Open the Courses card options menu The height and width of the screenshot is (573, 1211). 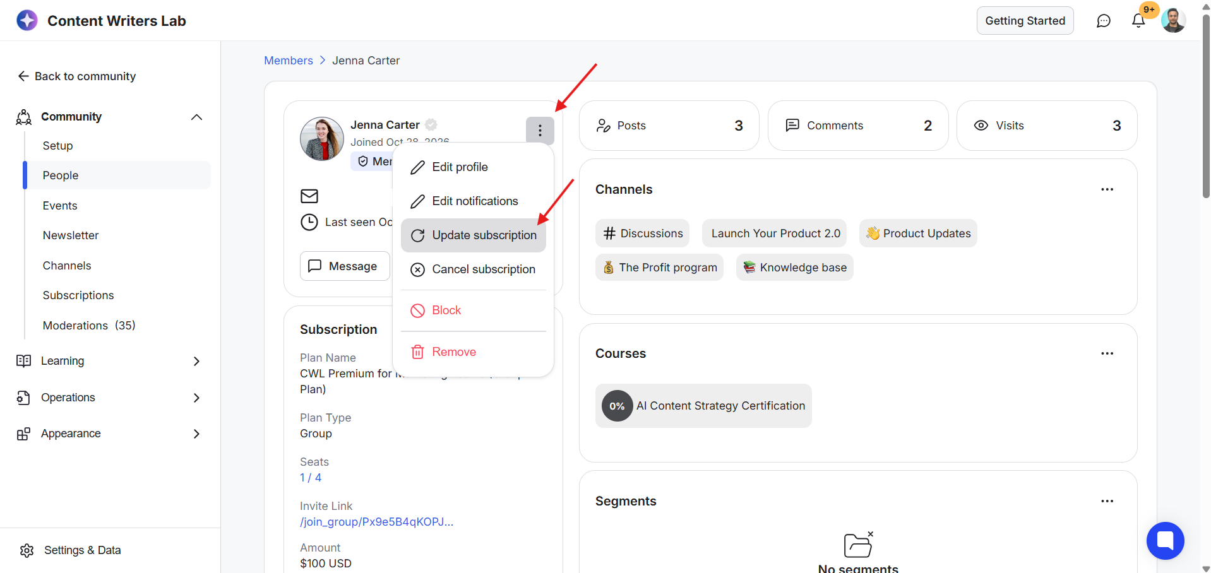coord(1107,353)
